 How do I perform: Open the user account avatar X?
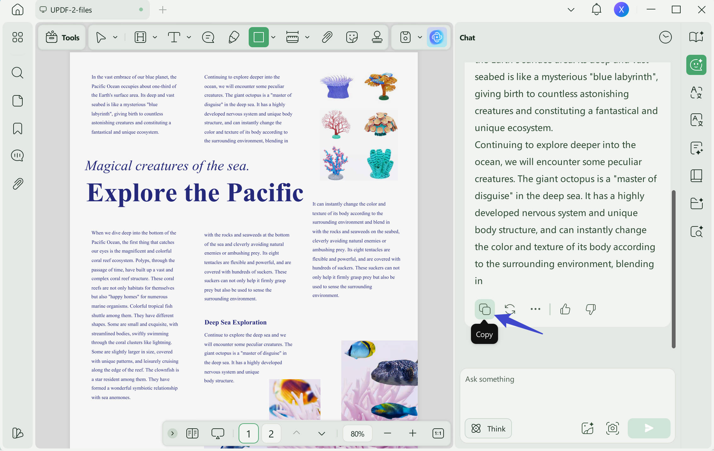click(x=621, y=9)
